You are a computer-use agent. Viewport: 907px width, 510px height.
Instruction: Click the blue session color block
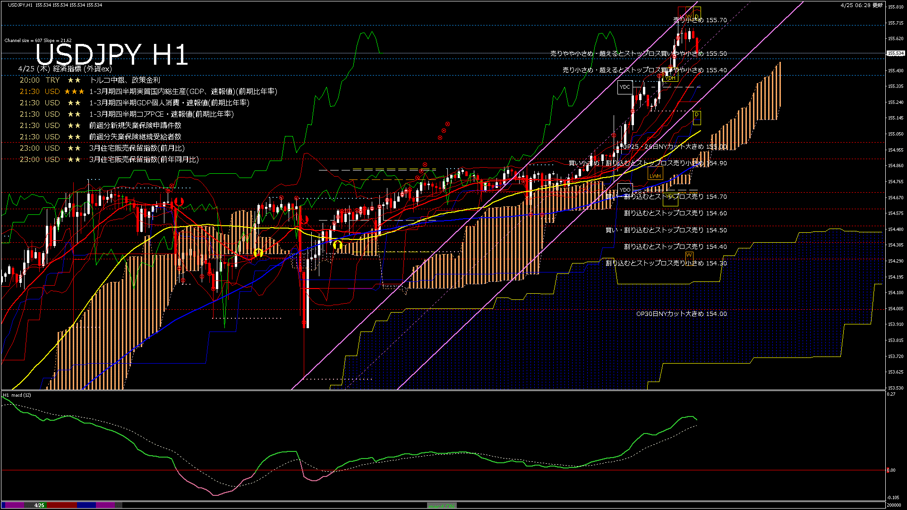[x=86, y=505]
